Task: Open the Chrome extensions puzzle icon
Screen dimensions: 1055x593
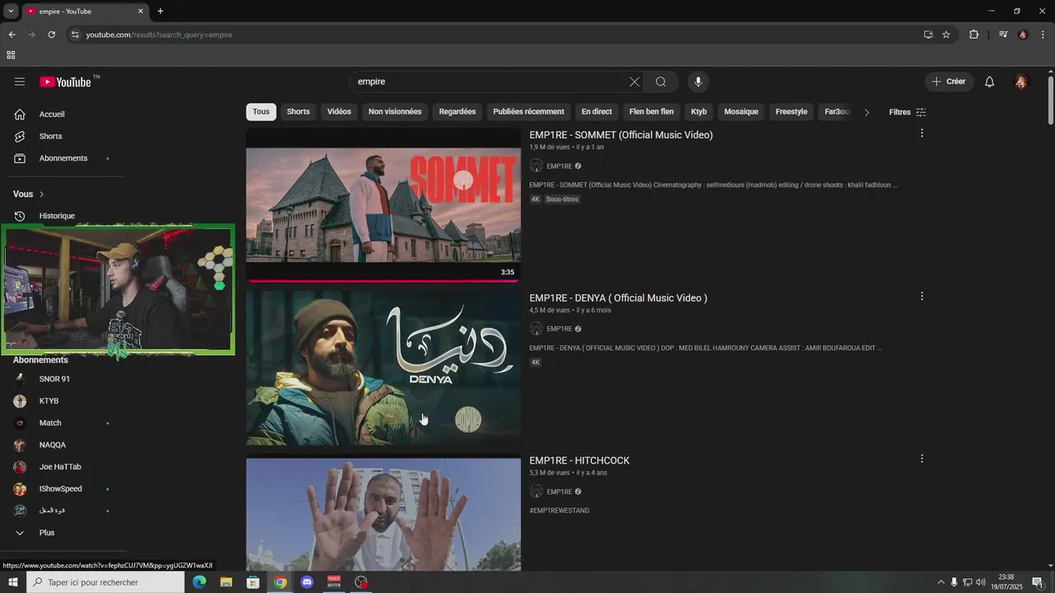Action: 974,35
